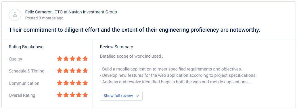Click the second star in Communication rating

[66, 83]
